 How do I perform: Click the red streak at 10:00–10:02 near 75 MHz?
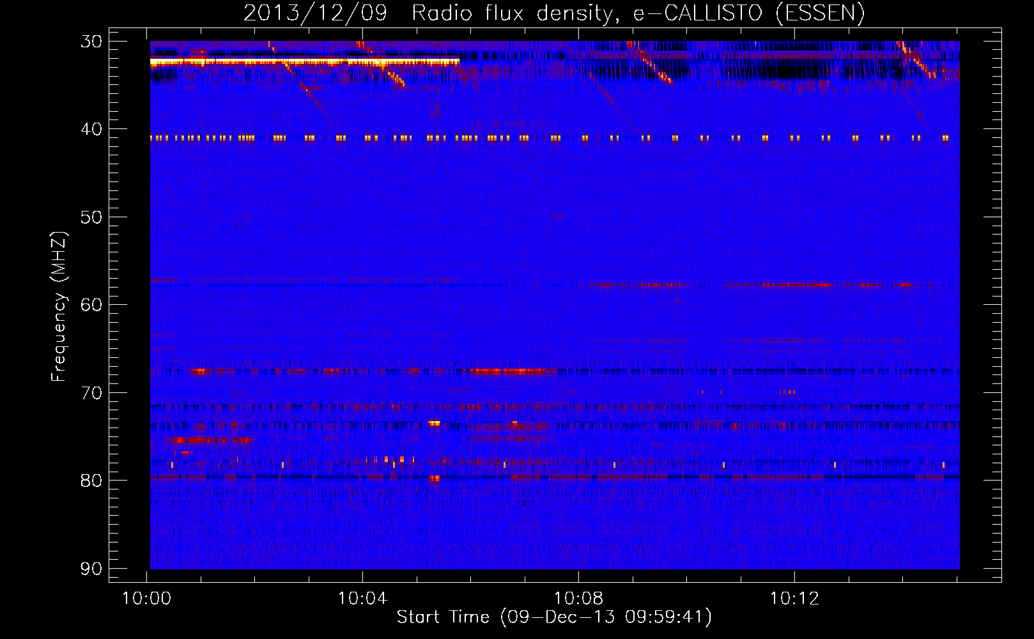(x=210, y=440)
